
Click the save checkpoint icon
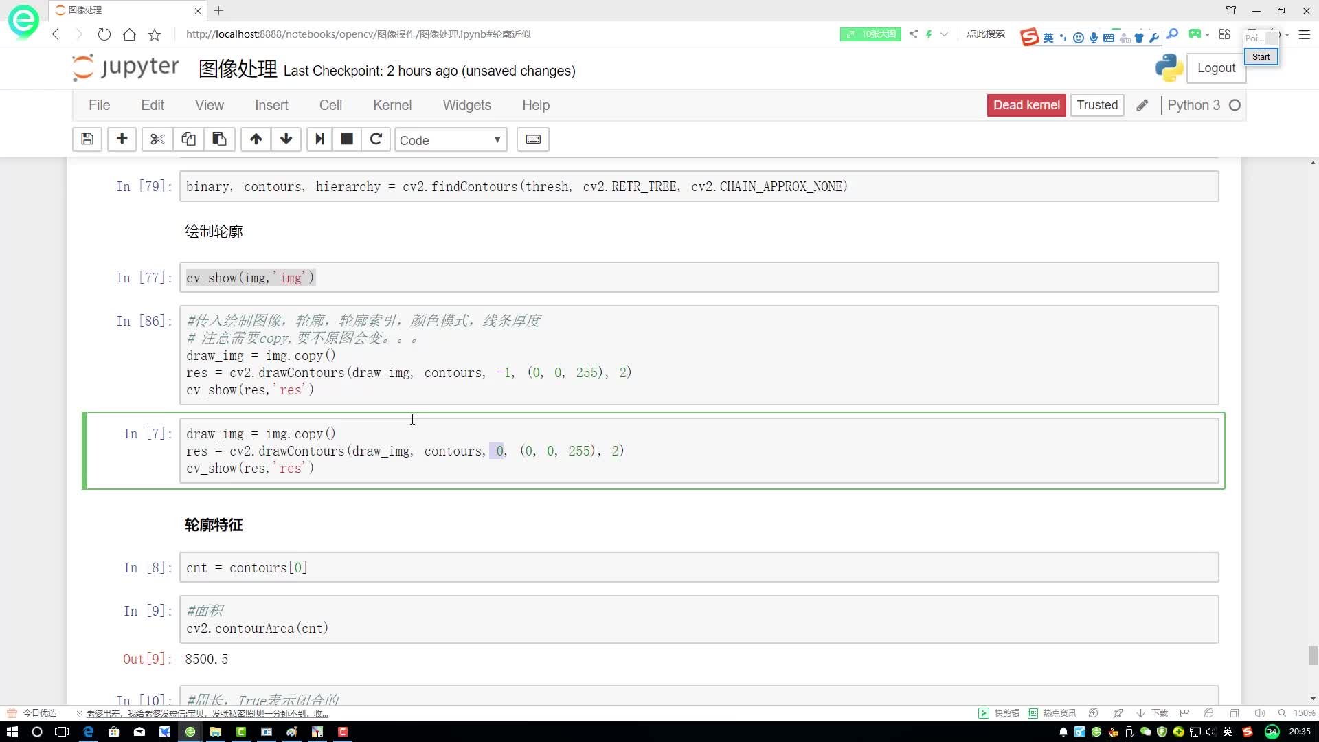coord(87,139)
